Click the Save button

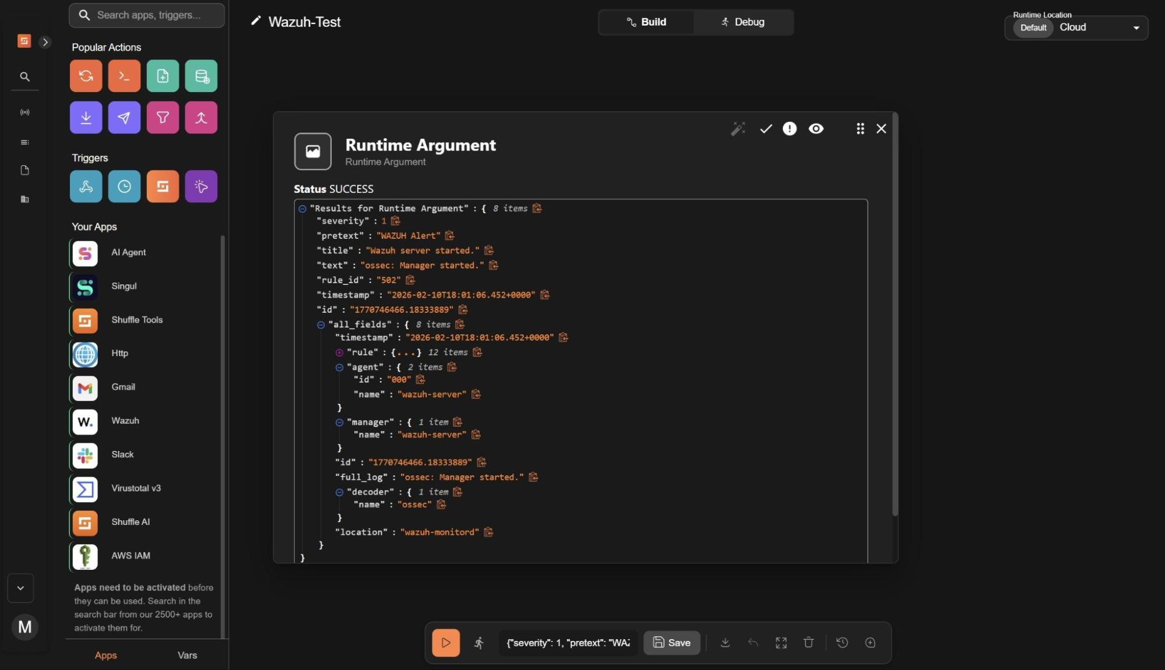pyautogui.click(x=671, y=643)
